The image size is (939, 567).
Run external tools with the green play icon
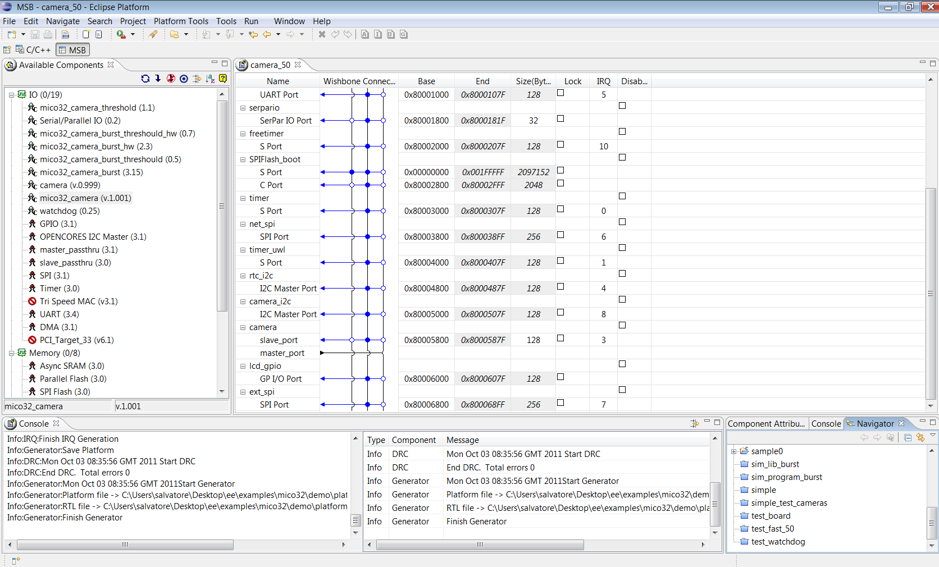click(121, 34)
